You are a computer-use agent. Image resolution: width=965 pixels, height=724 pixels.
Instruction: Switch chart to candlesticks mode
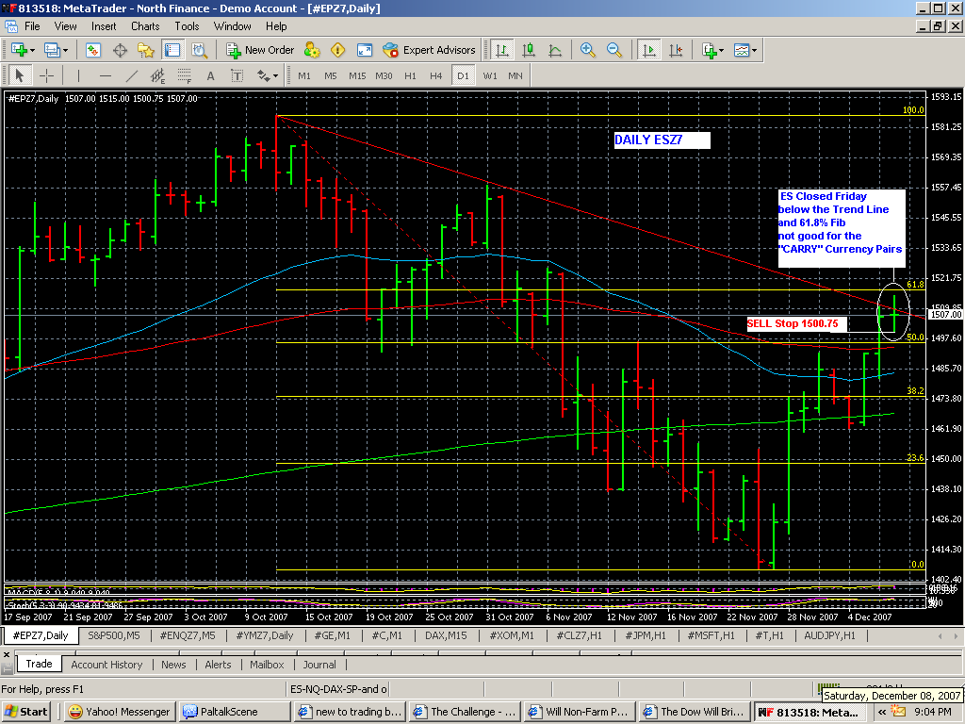pyautogui.click(x=528, y=50)
